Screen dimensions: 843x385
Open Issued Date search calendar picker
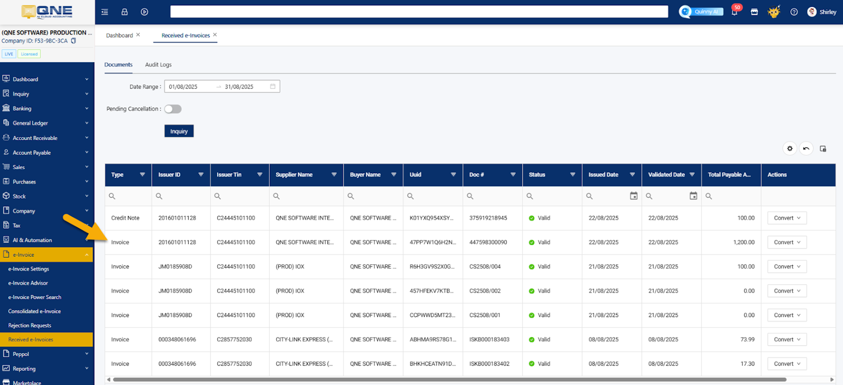[x=634, y=196]
